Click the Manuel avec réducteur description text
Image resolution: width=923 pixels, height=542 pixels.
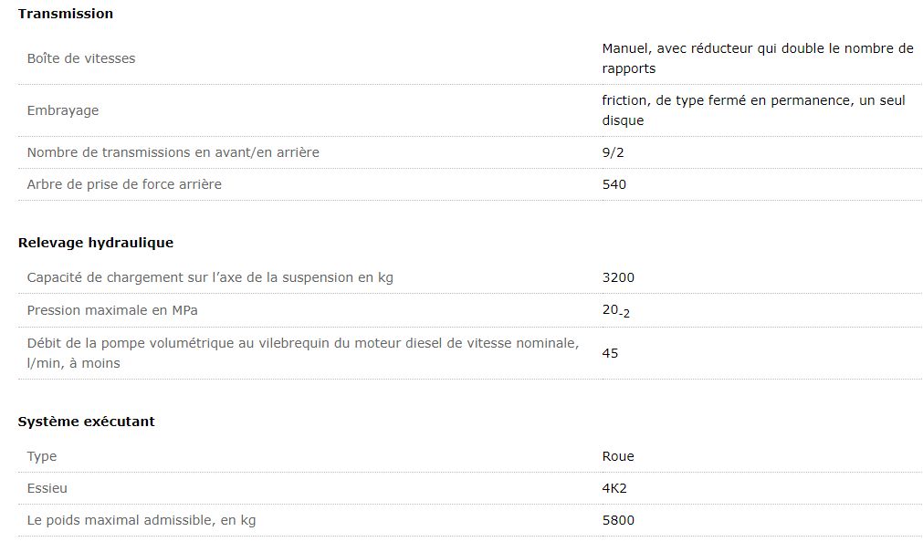(x=757, y=58)
